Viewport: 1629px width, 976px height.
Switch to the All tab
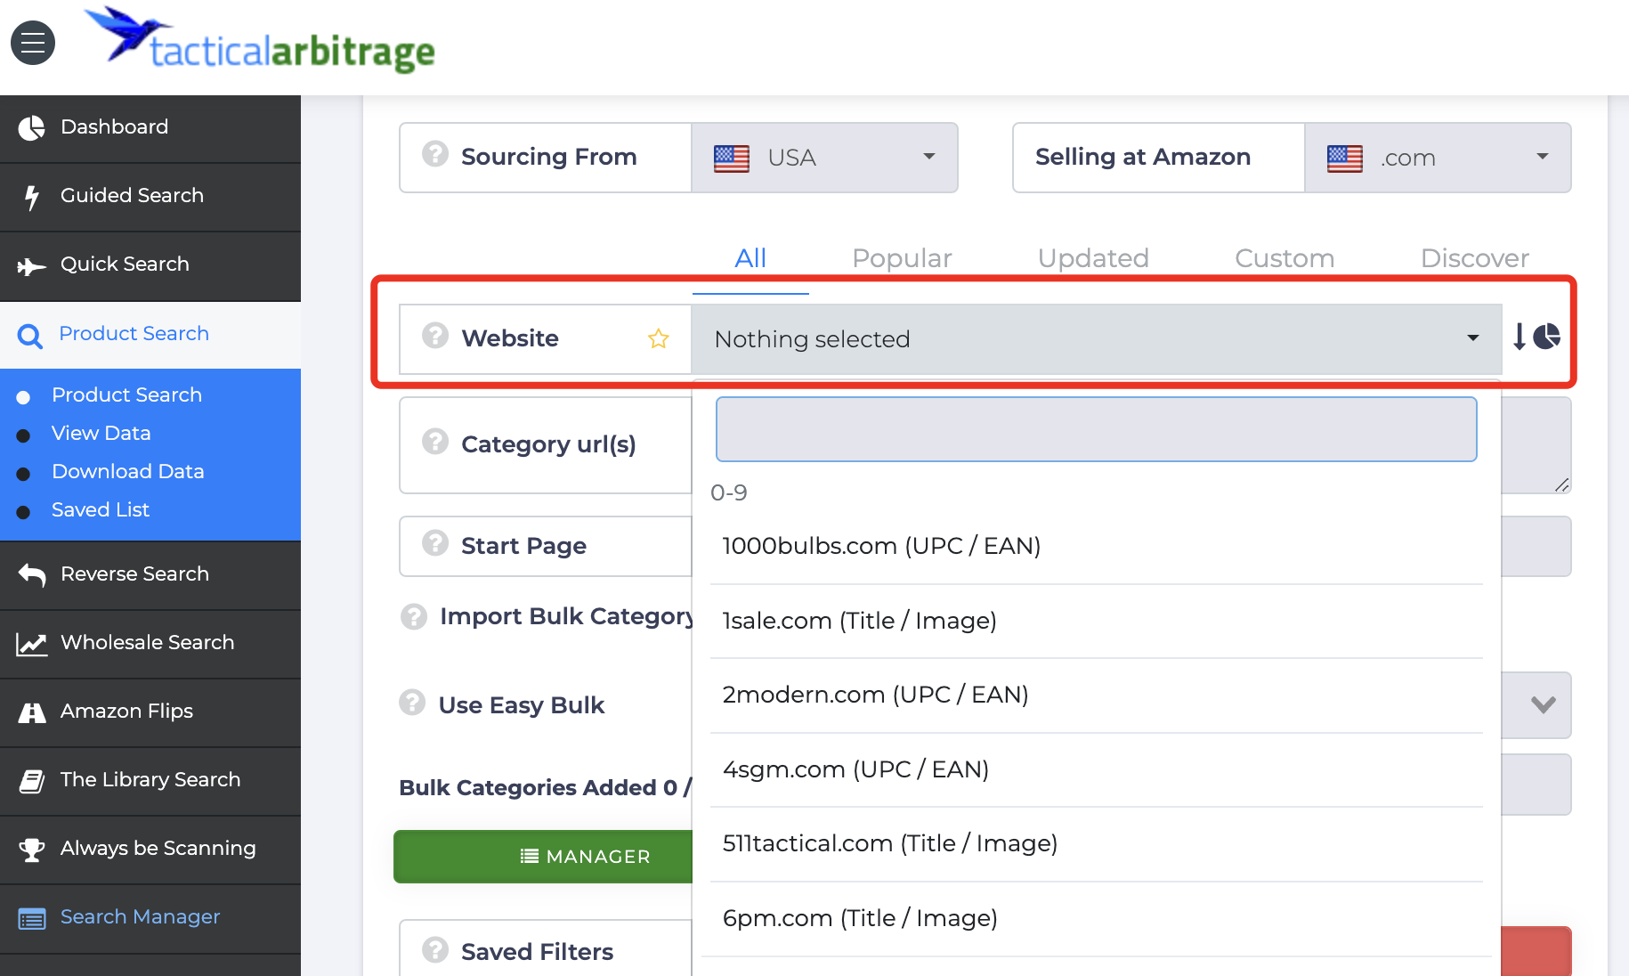[750, 258]
